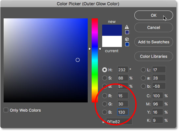Image resolution: width=179 pixels, height=131 pixels.
Task: Select the closest web-safe color swatch
Action: pyautogui.click(x=127, y=44)
